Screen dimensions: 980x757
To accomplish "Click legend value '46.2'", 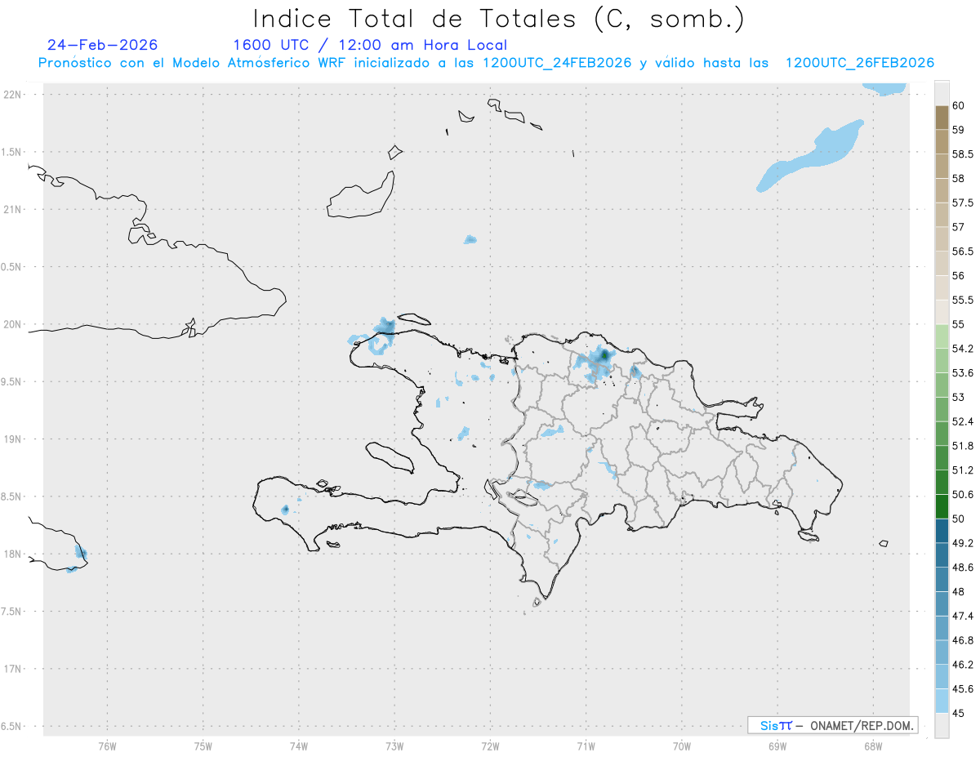I will tap(963, 665).
